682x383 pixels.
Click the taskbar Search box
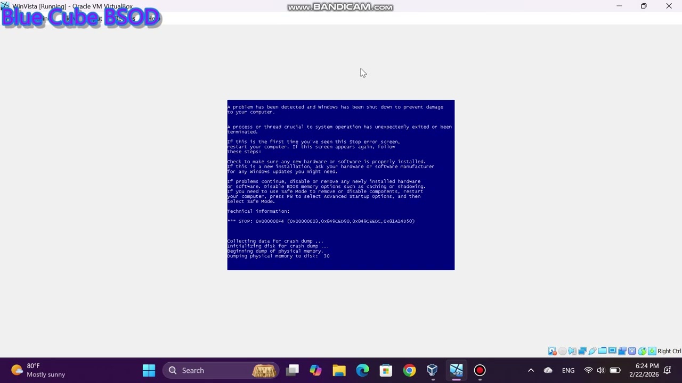pyautogui.click(x=221, y=370)
